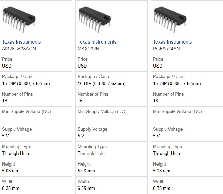This screenshot has width=223, height=194.
Task: Click PCF8574AN's Price USD value
Action: tap(160, 66)
